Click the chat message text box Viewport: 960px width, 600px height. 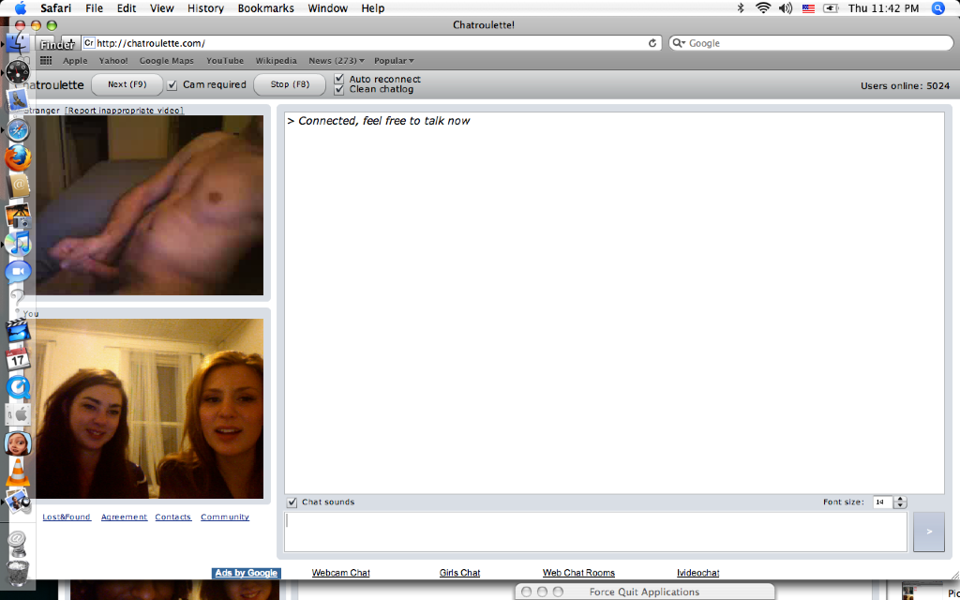point(595,532)
